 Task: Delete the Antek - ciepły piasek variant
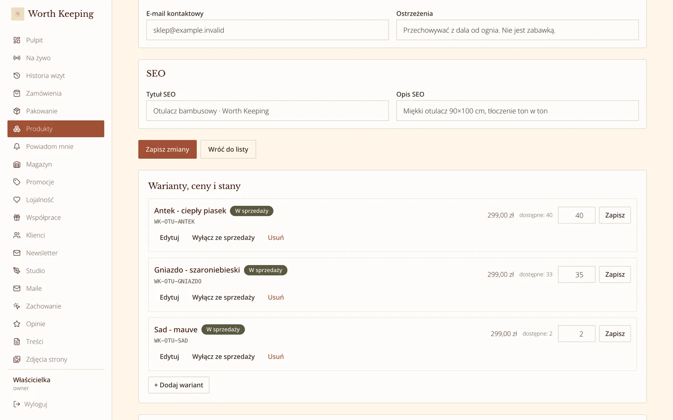pyautogui.click(x=276, y=238)
